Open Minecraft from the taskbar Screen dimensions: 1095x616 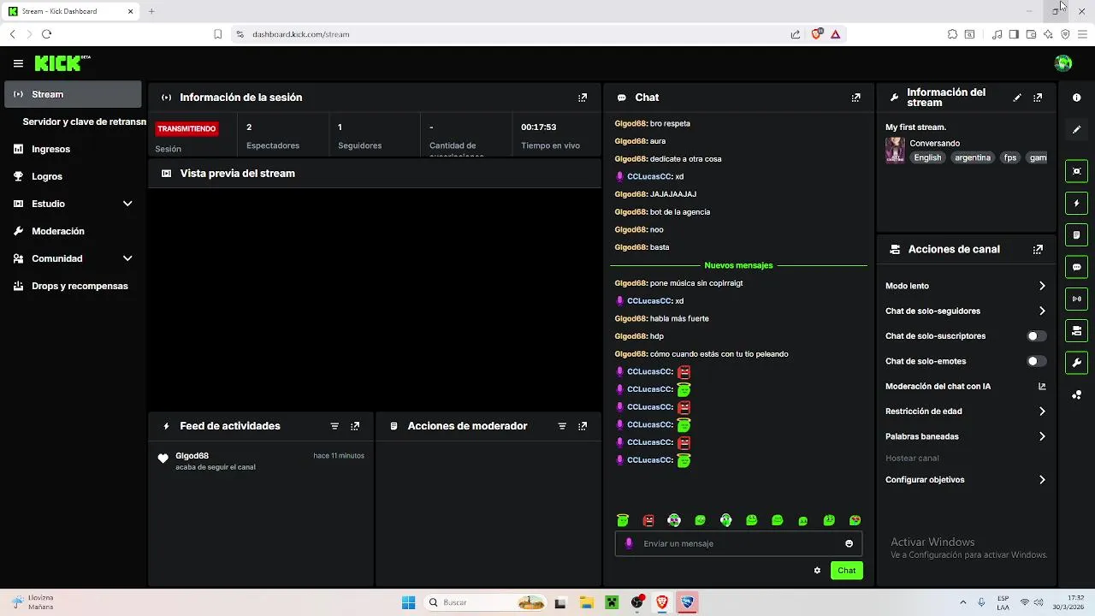click(x=612, y=602)
